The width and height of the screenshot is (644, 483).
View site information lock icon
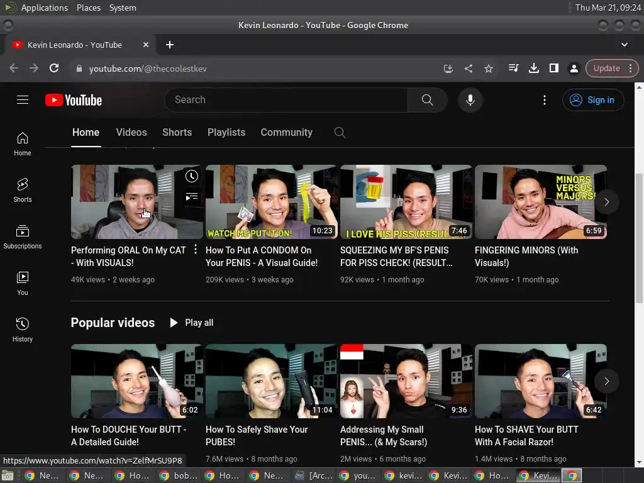click(x=79, y=69)
